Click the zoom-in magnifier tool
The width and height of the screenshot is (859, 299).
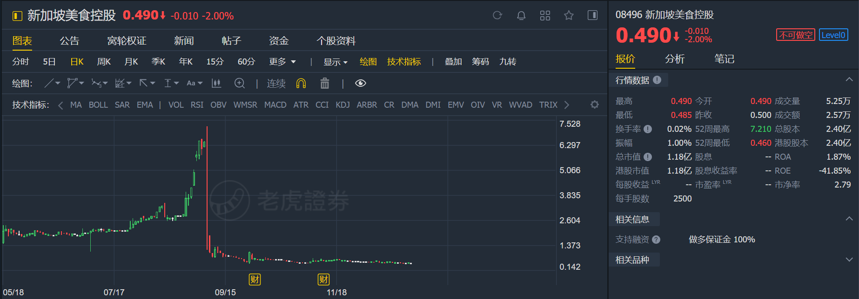240,83
